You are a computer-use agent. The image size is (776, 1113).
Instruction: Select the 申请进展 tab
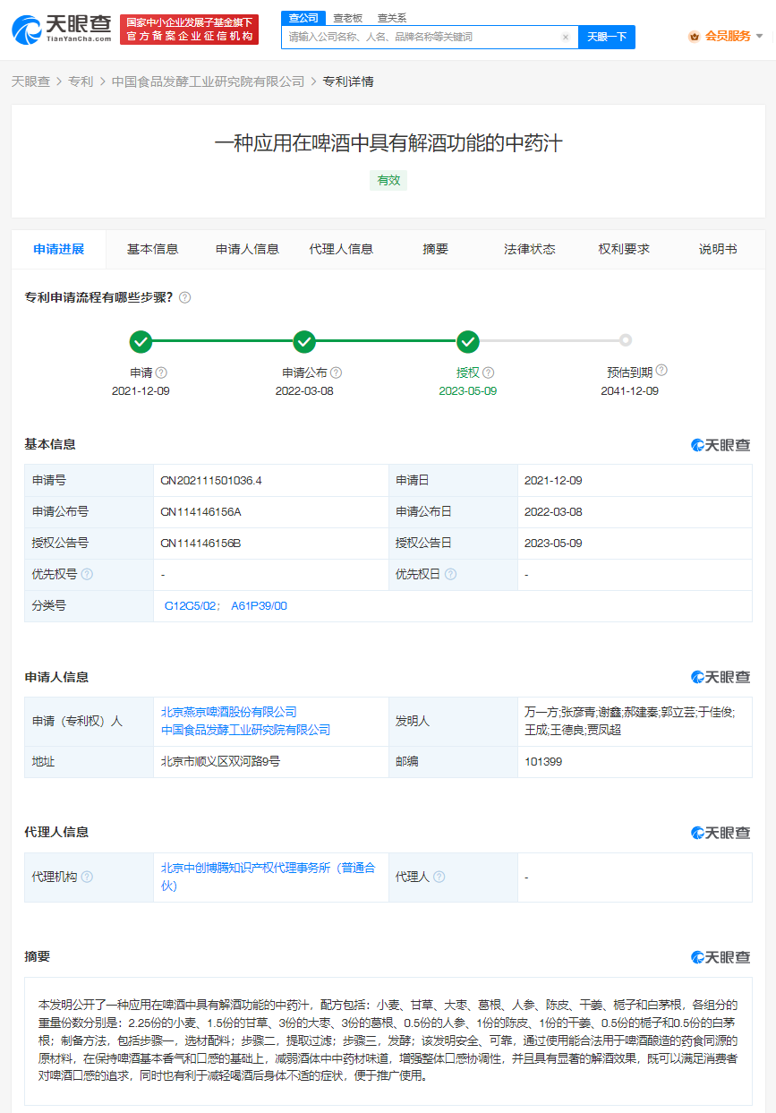tap(58, 250)
